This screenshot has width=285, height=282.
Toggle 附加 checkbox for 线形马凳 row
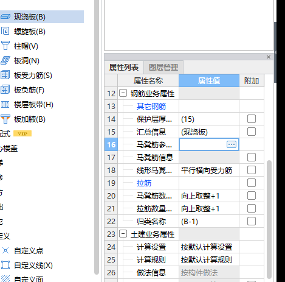click(252, 170)
